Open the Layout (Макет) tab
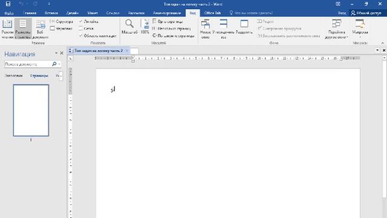Screen dimensions: 387x218 [93, 13]
